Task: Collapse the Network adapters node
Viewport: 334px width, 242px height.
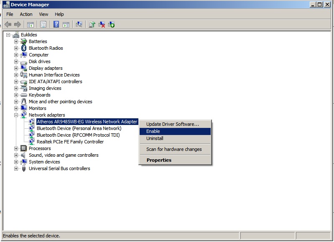Action: coord(16,115)
